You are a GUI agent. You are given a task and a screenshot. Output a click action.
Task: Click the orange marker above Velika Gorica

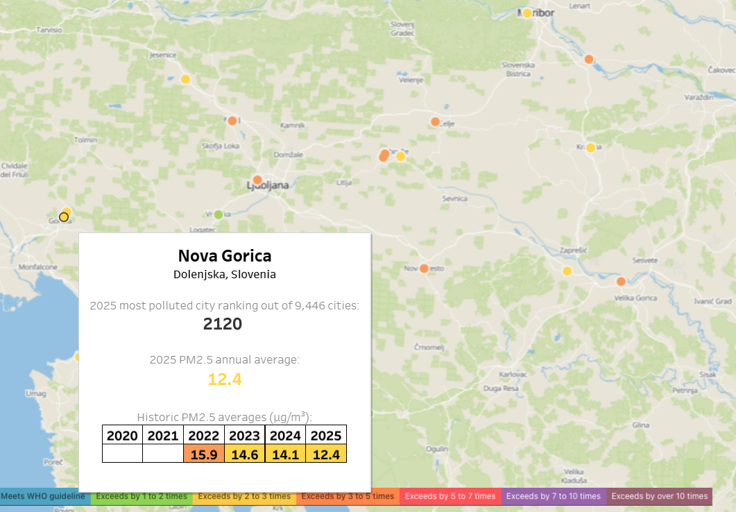pyautogui.click(x=621, y=281)
